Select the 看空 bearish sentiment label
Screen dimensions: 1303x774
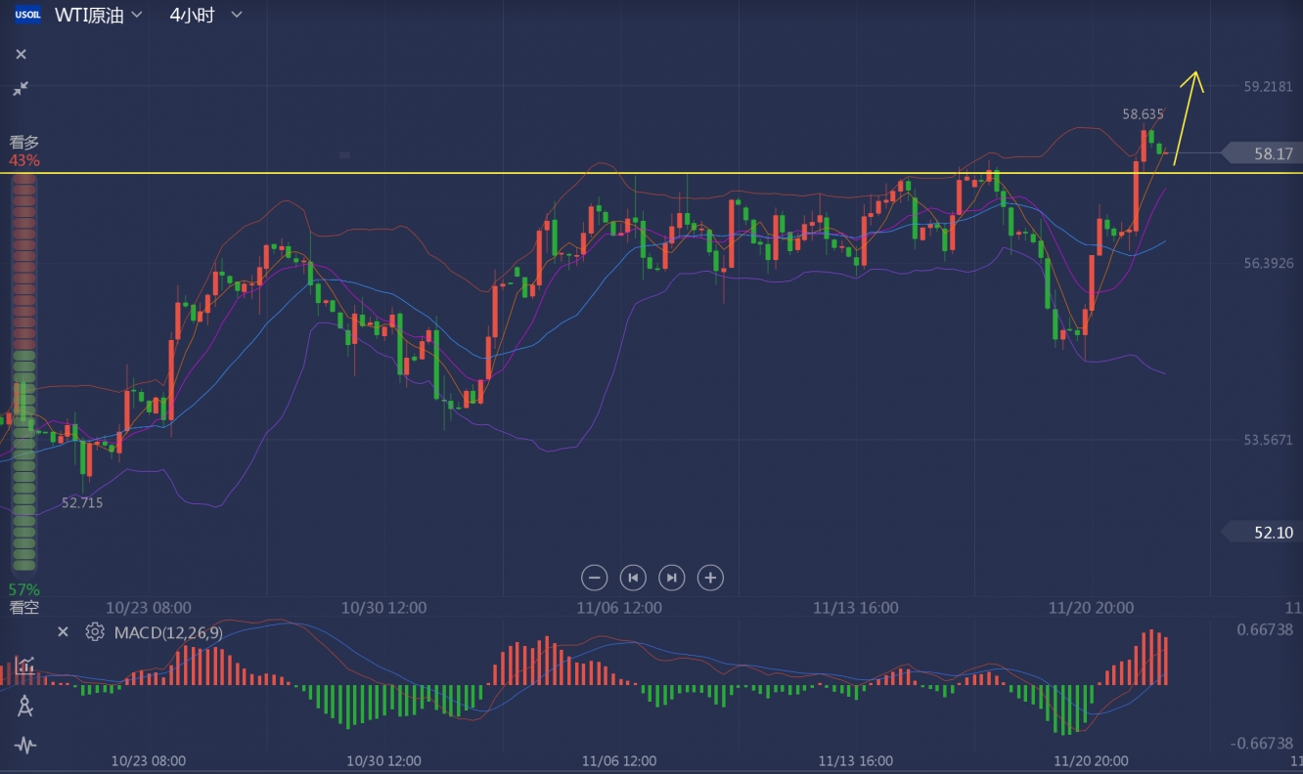tap(24, 608)
